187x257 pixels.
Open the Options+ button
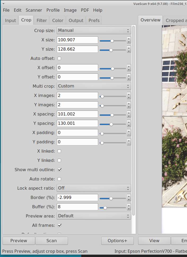point(117,241)
